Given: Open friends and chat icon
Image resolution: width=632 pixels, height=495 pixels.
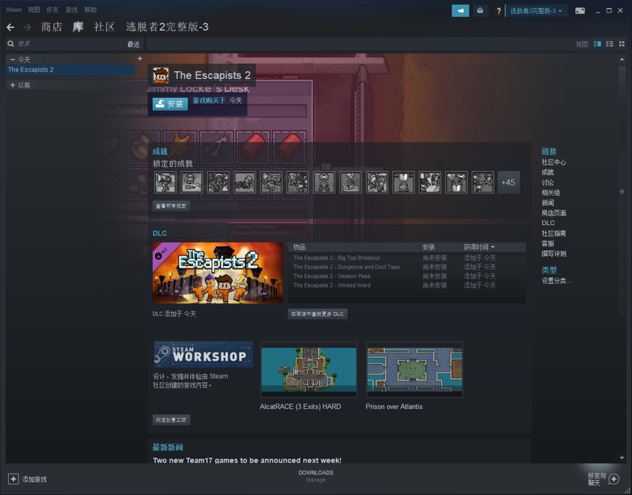Looking at the screenshot, I should (613, 479).
